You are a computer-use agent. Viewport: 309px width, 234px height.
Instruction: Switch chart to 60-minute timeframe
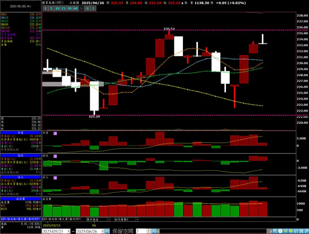tap(75, 8)
